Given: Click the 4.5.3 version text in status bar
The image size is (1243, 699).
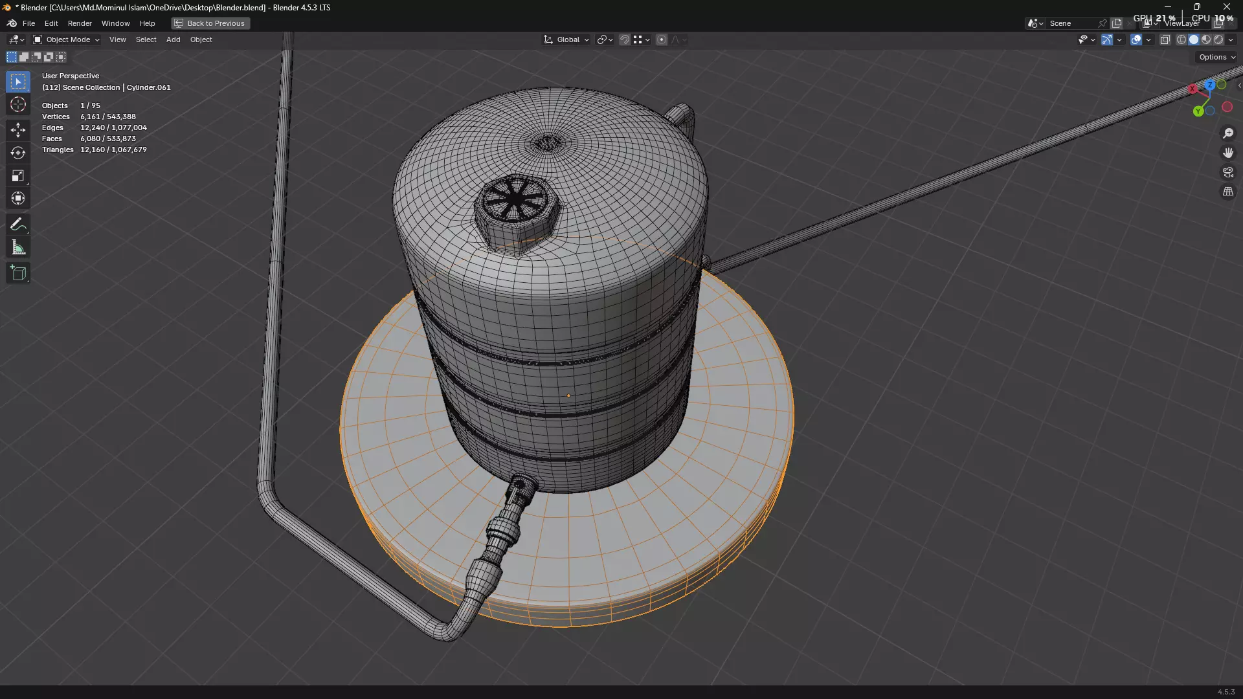Looking at the screenshot, I should (x=1226, y=692).
